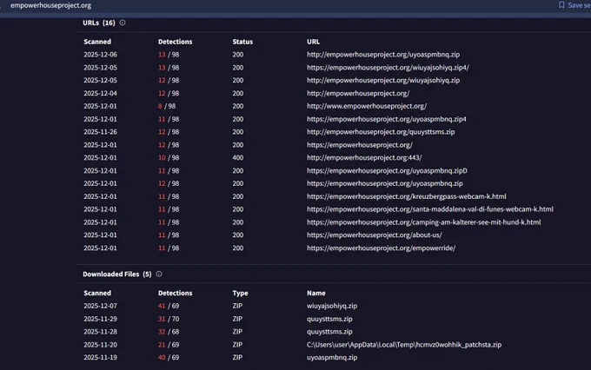Open https://empowerhouseproject.org/ root URL
This screenshot has height=370, width=591.
pyautogui.click(x=360, y=145)
